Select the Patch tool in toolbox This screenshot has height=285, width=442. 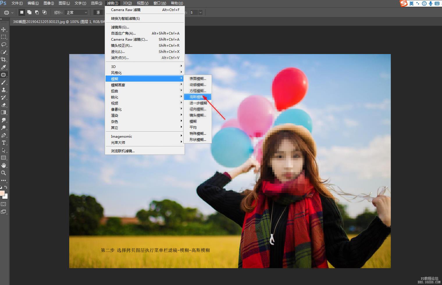pos(3,75)
